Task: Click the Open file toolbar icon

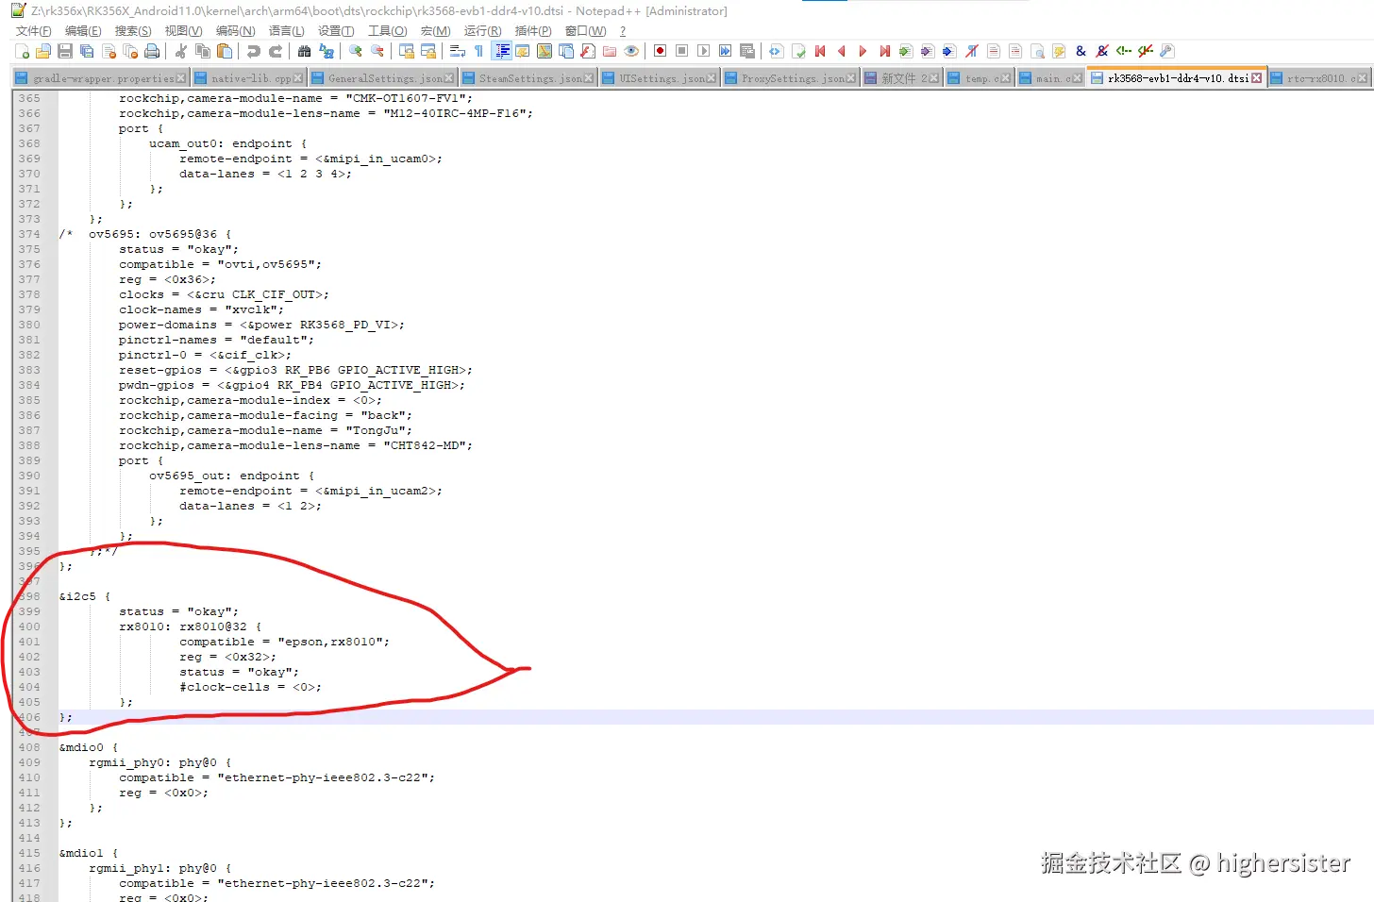Action: [43, 51]
